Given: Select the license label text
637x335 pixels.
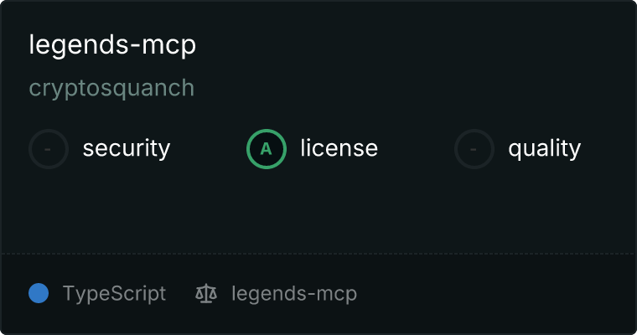Looking at the screenshot, I should point(339,148).
